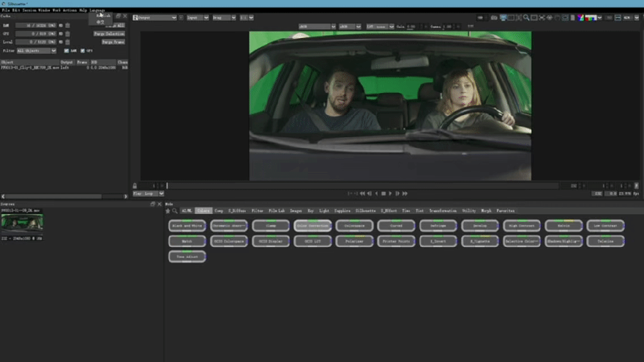Add an OCIO LUT node

click(313, 242)
